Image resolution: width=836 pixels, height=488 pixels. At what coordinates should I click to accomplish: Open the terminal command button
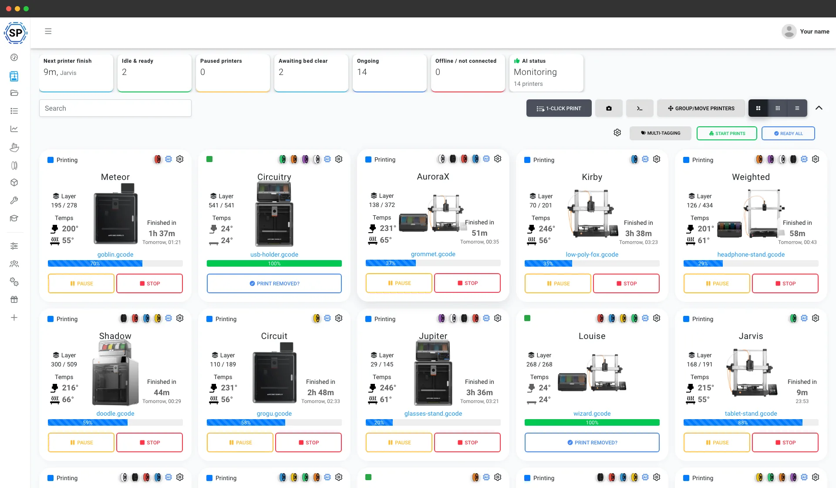640,108
